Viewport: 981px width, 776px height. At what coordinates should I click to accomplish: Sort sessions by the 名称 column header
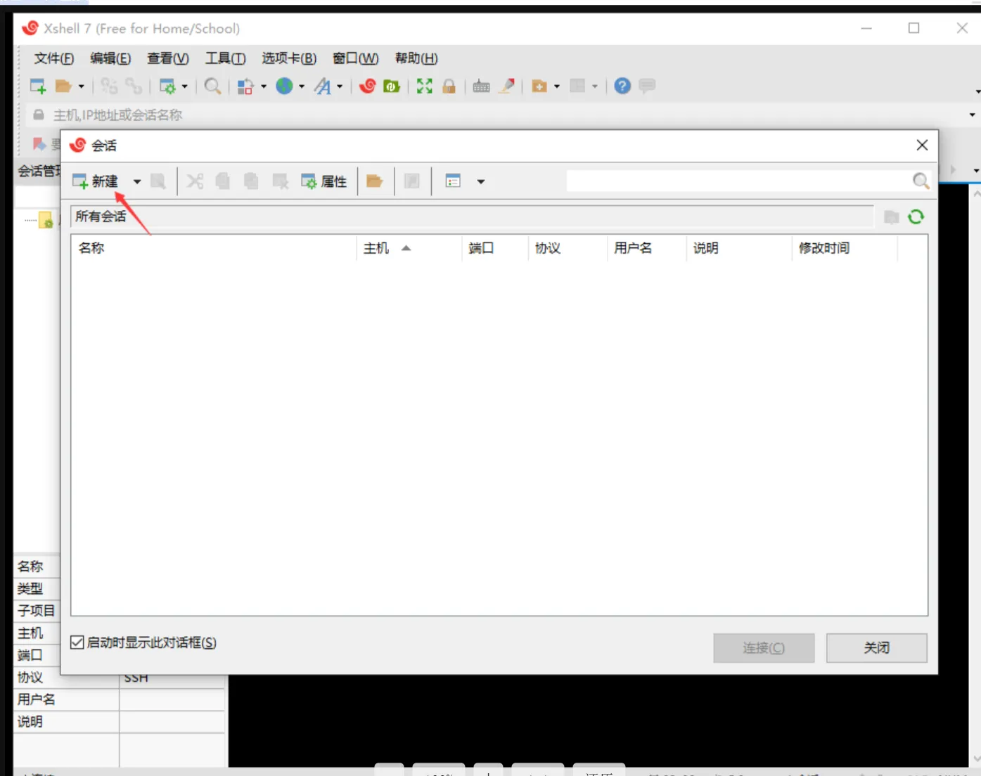(x=214, y=248)
